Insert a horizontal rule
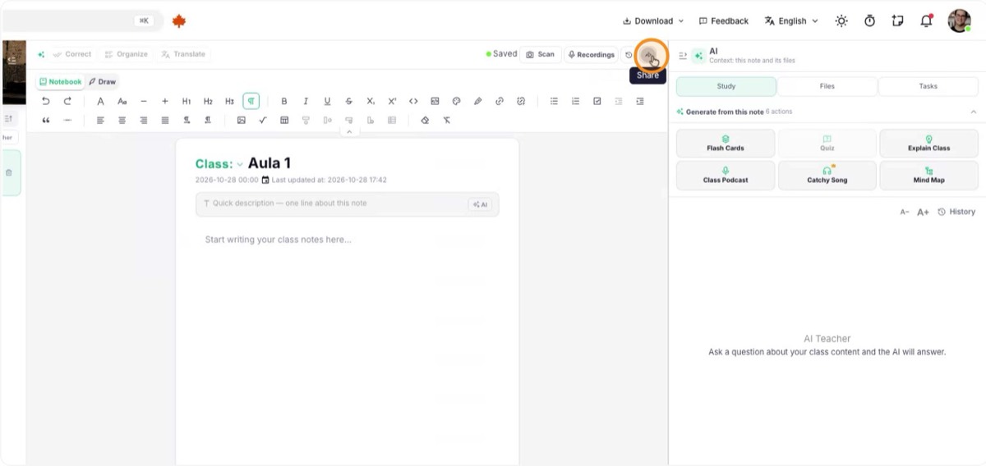Image resolution: width=986 pixels, height=466 pixels. coord(67,120)
